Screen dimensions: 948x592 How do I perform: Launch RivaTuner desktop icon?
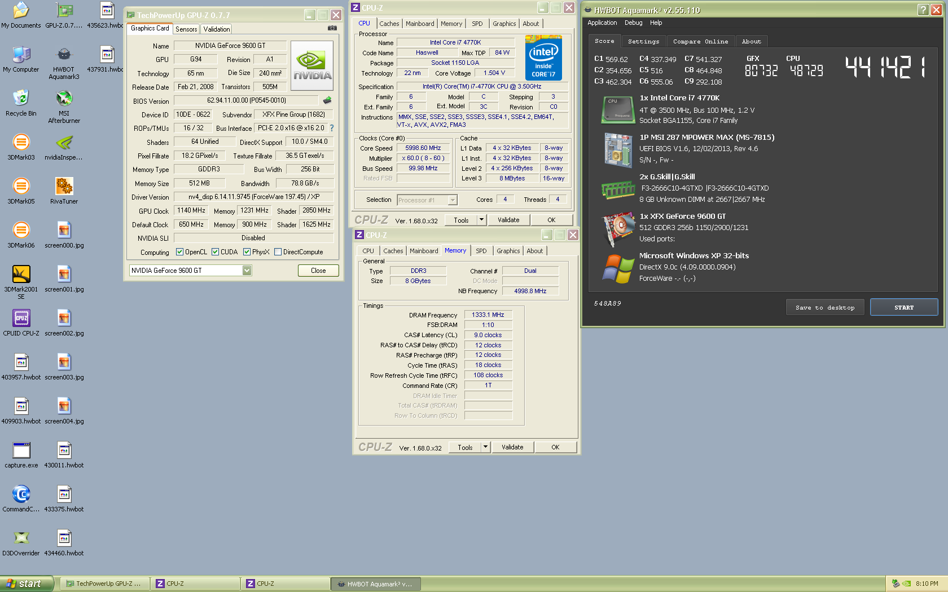coord(64,191)
